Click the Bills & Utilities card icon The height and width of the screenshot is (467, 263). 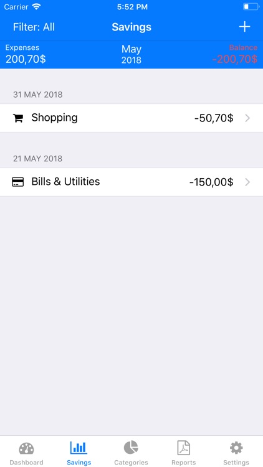coord(18,182)
